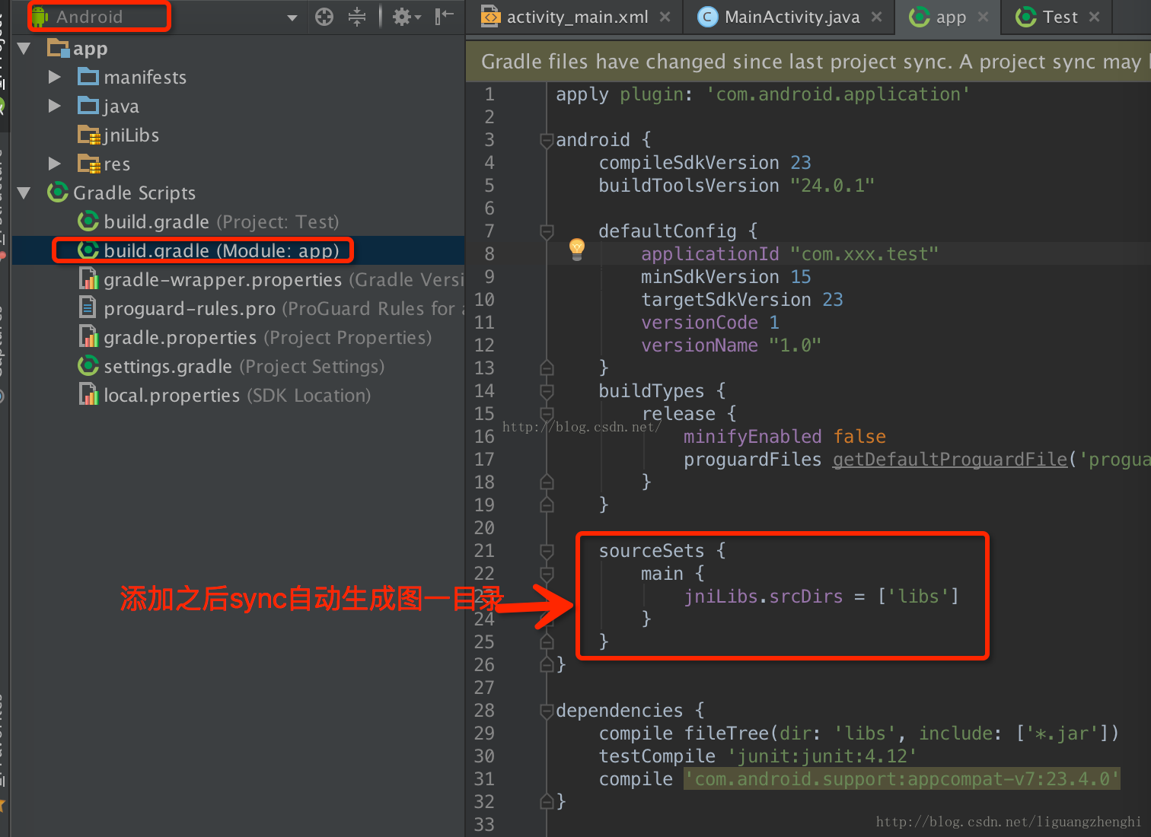Close the app editor tab

[984, 17]
